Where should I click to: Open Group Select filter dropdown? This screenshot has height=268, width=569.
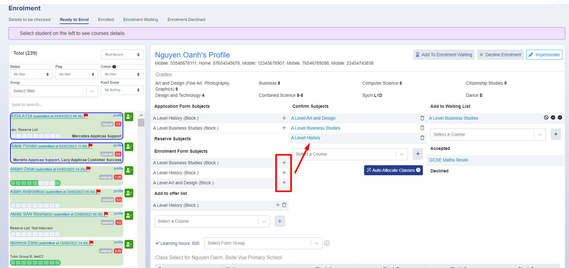pos(54,91)
